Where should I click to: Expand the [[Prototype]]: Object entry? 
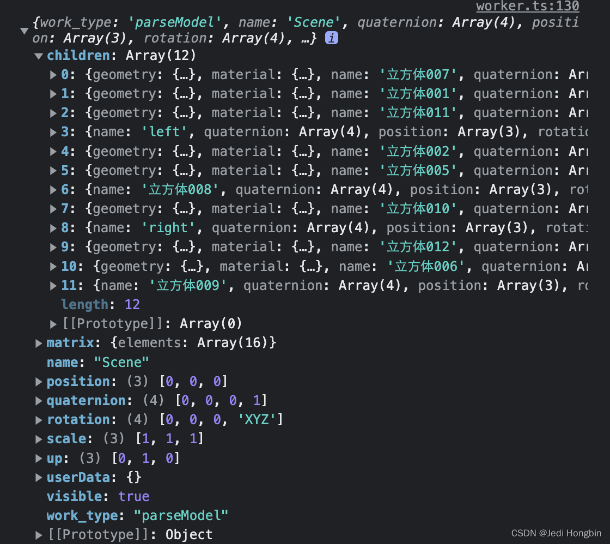point(38,534)
